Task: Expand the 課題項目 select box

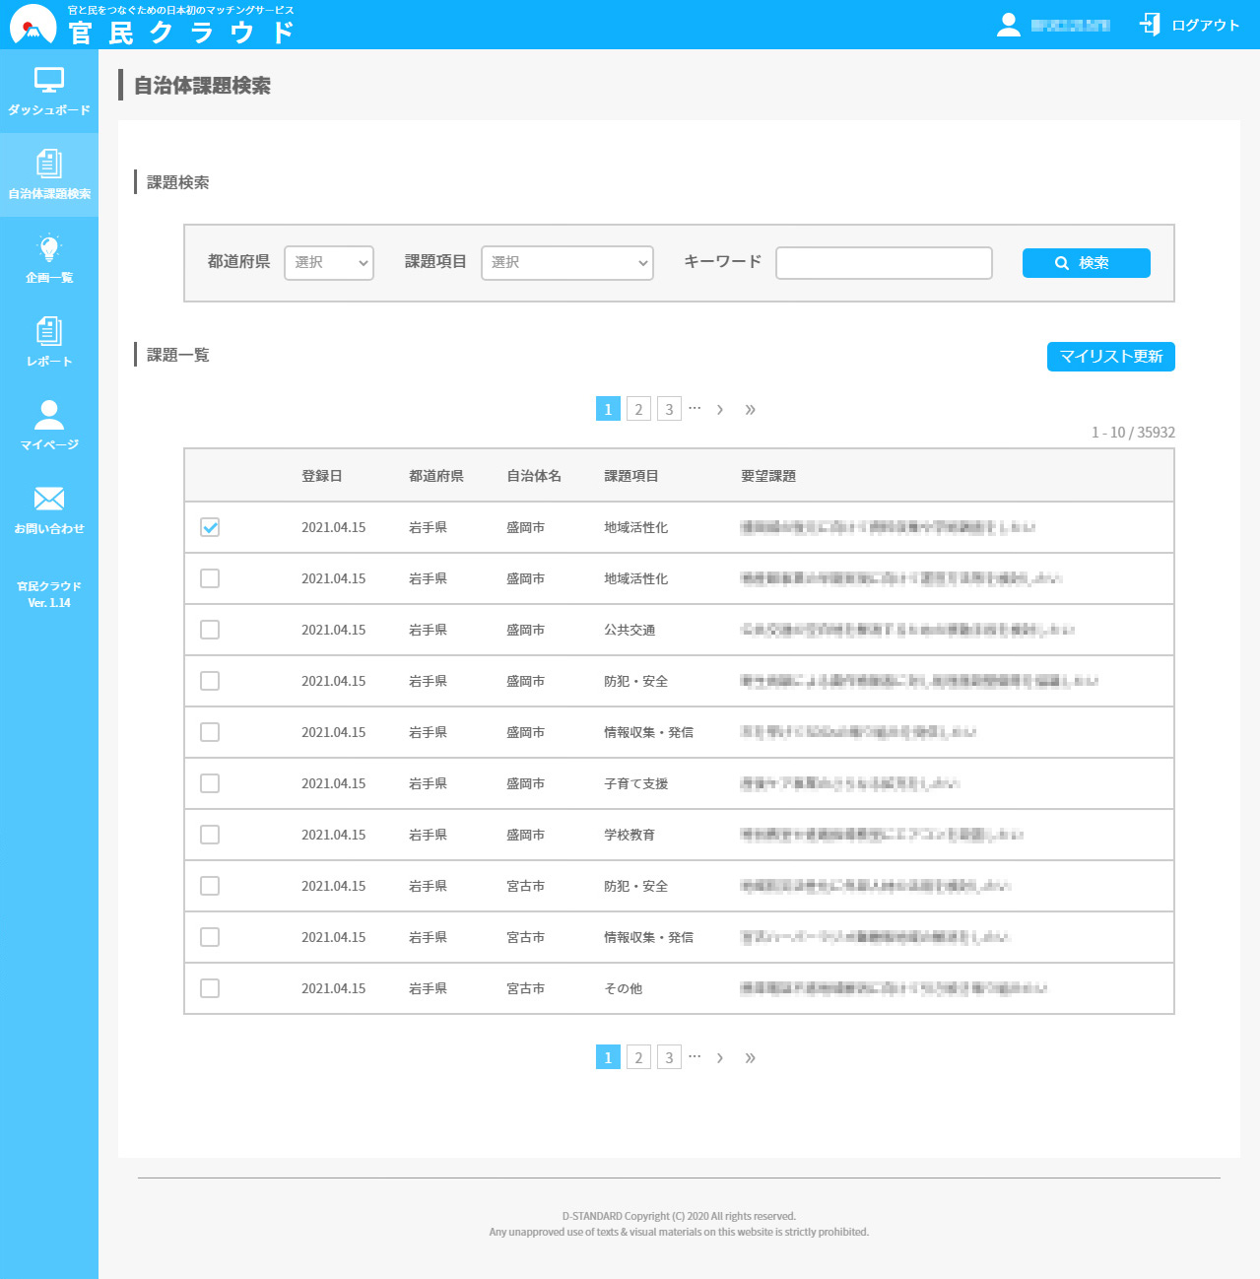Action: coord(566,263)
